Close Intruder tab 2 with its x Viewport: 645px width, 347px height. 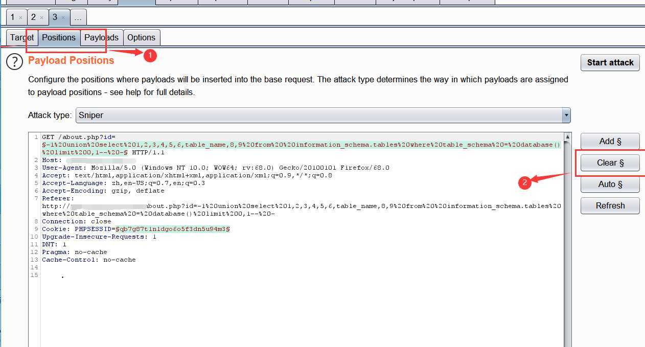click(41, 17)
